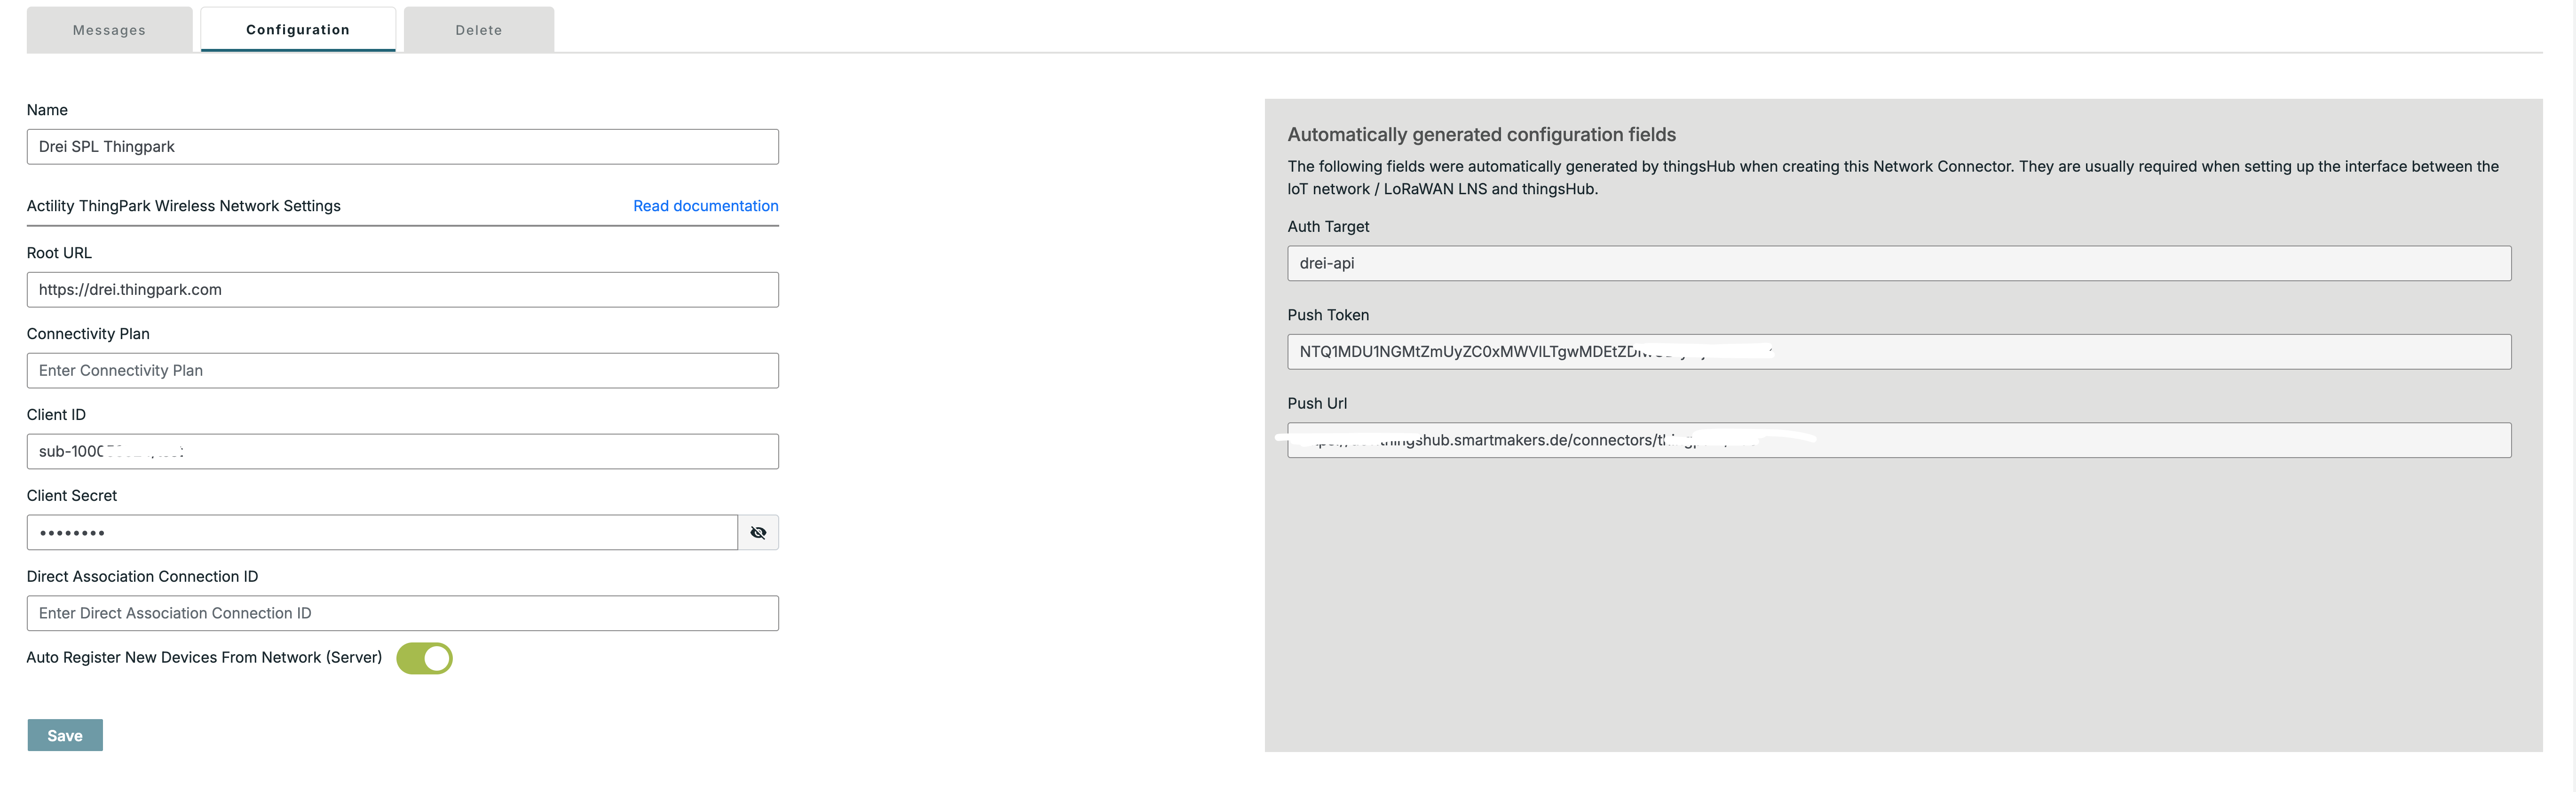
Task: Click the Save button
Action: click(65, 735)
